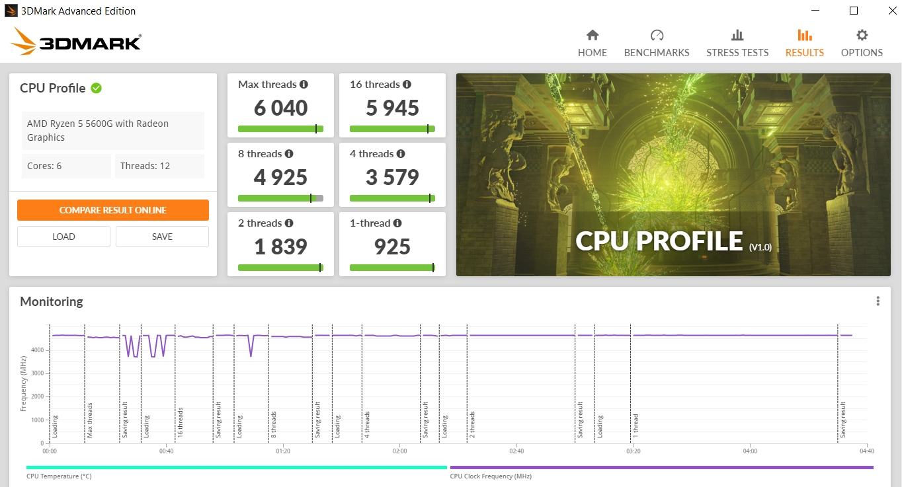
Task: Open the HOME tab
Action: [x=592, y=44]
